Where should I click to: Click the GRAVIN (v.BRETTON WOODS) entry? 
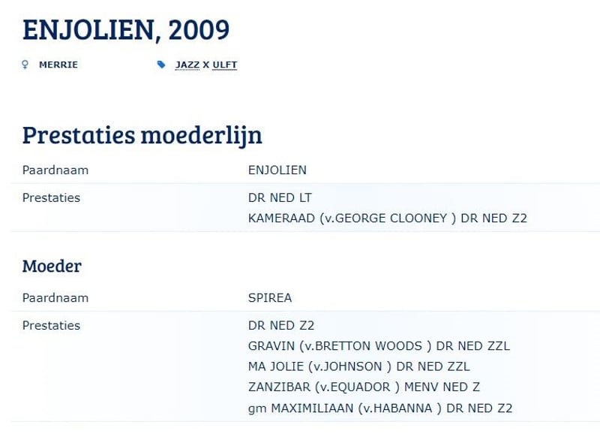tap(379, 346)
